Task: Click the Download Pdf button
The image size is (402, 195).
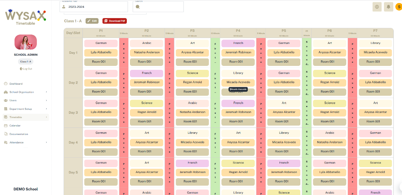Action: pyautogui.click(x=115, y=21)
